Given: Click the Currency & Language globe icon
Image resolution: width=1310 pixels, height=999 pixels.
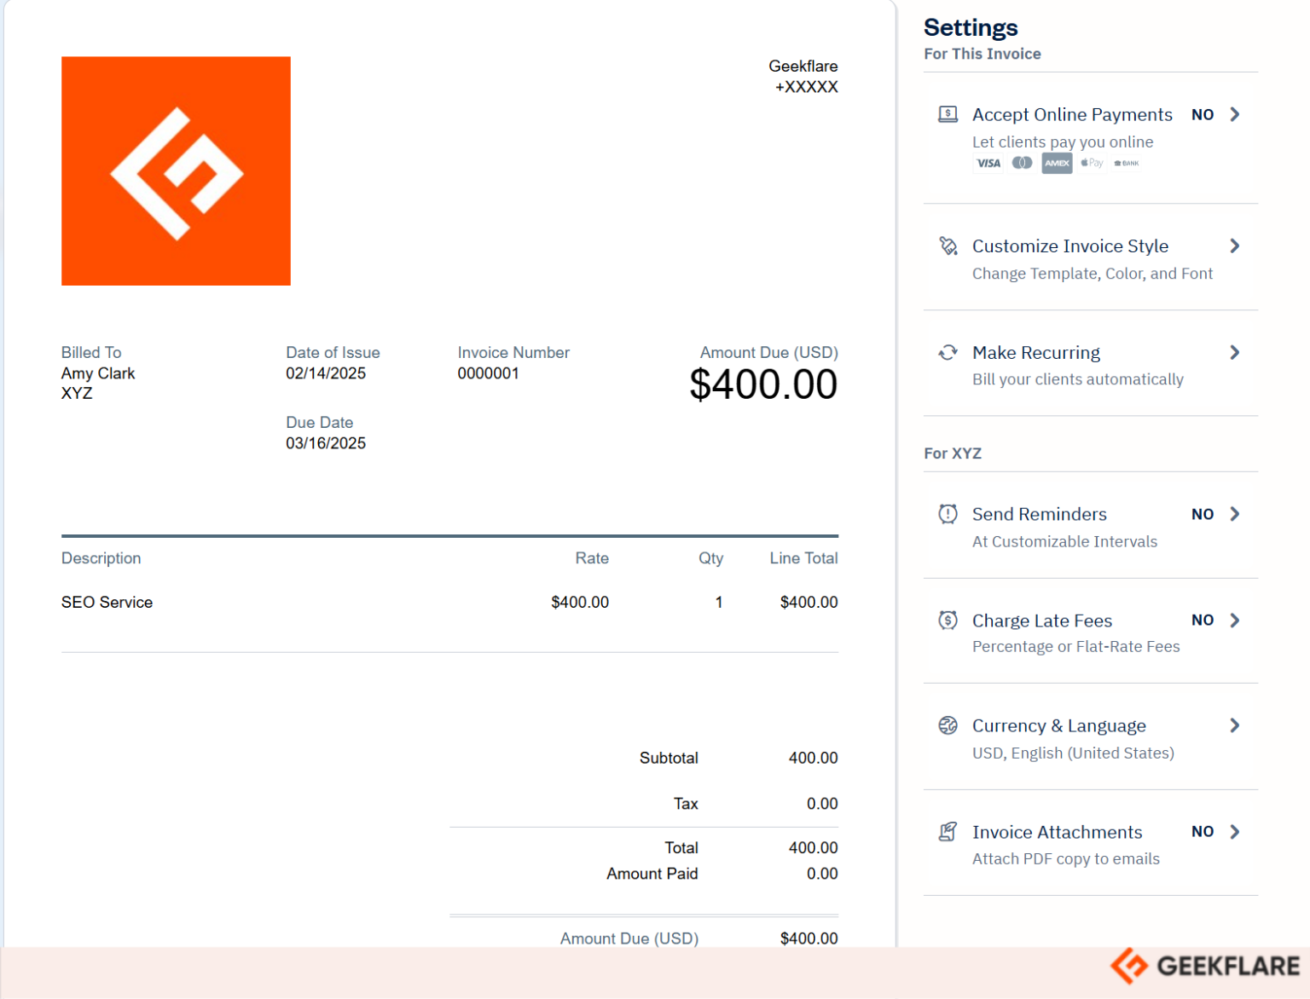Looking at the screenshot, I should coord(948,725).
